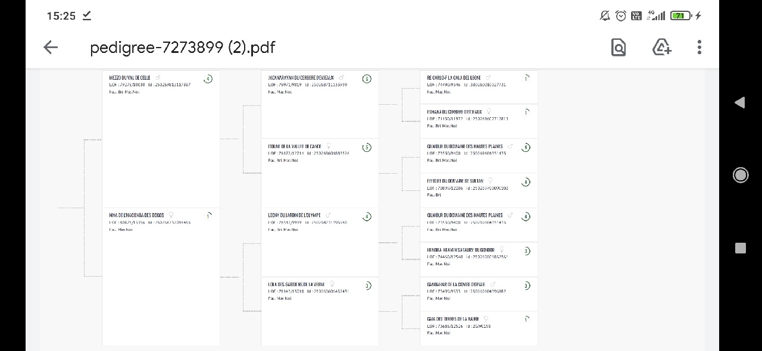Tap the rating badge on Itoune de la Vallee card
This screenshot has height=351, width=762.
pyautogui.click(x=367, y=148)
